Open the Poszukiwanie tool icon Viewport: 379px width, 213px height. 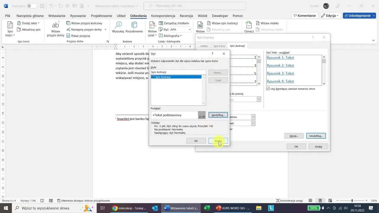tap(134, 25)
